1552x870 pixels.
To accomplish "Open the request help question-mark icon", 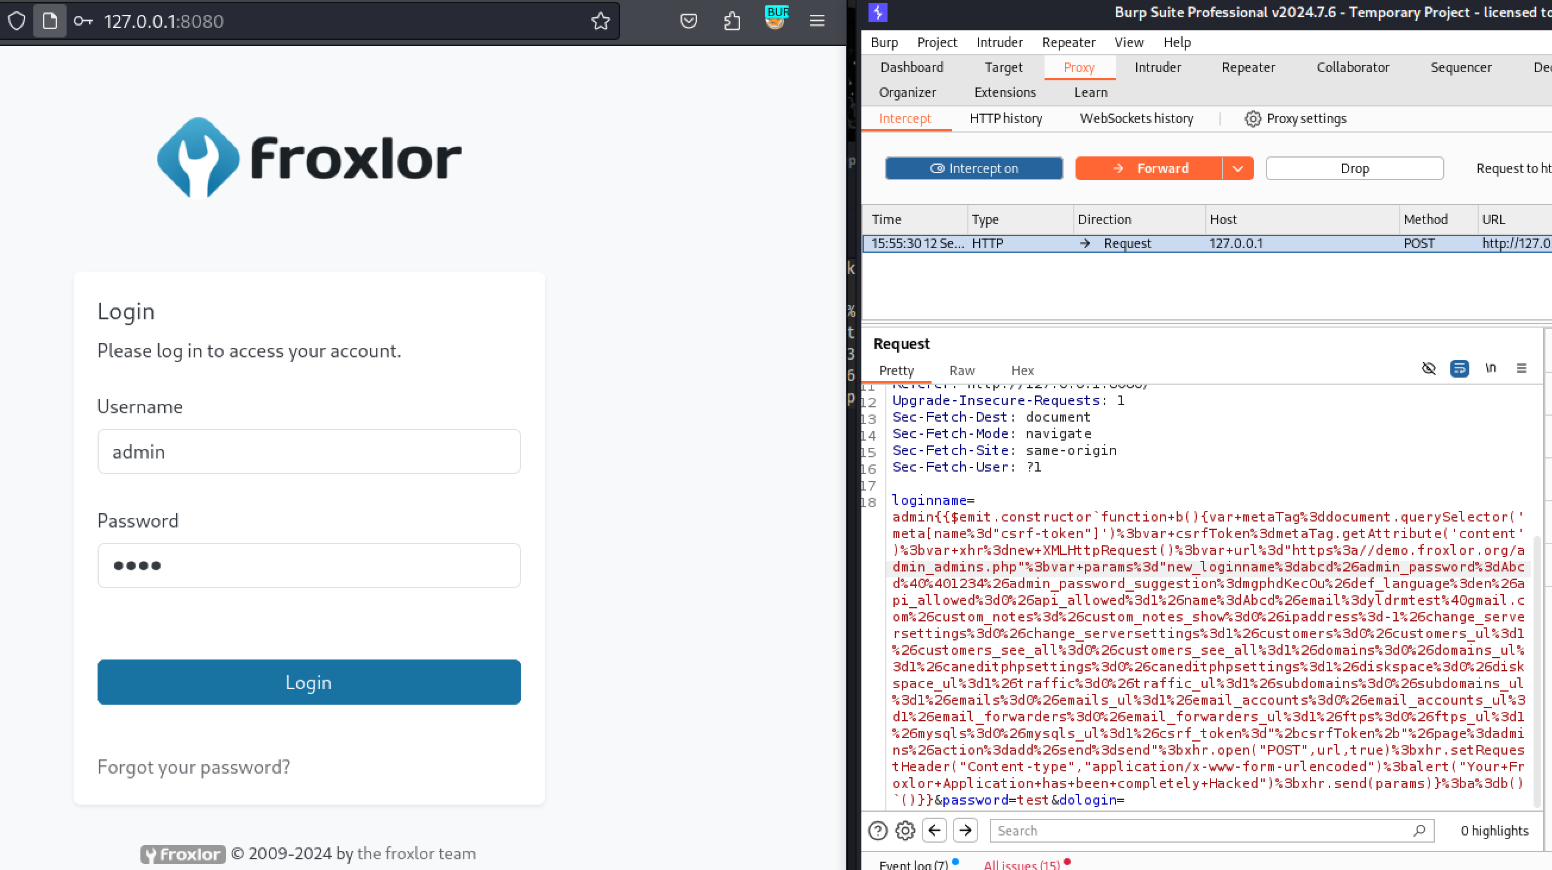I will tap(877, 831).
